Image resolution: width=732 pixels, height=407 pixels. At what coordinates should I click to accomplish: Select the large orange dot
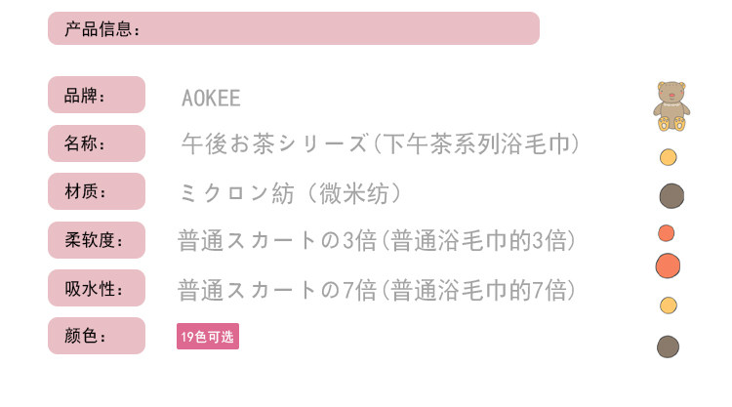click(668, 265)
